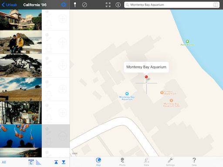Tap the calendar icon under the photo list
The width and height of the screenshot is (223, 167).
(x=31, y=162)
